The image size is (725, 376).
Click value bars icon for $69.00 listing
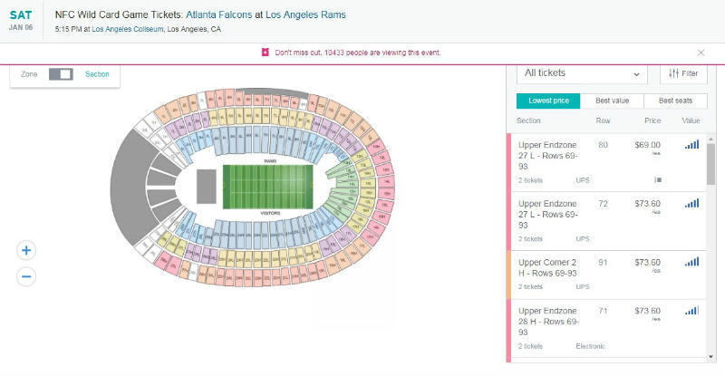(691, 145)
